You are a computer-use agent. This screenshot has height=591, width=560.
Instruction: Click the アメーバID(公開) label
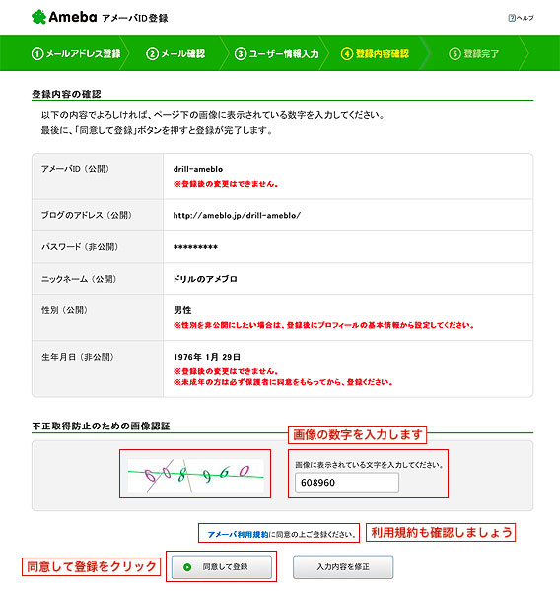[75, 169]
